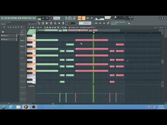Toggle the piano roll snap magnet
This screenshot has width=167, height=125.
pos(33,28)
